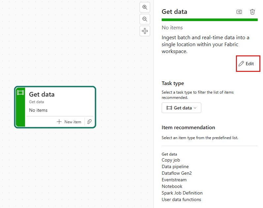Click the Get data task card icon
Screen dimensions: 263x208
tap(20, 93)
